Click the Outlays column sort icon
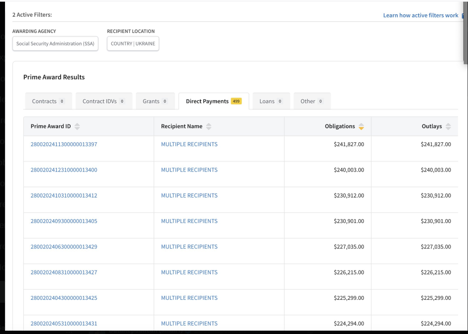Viewport: 468px width, 334px height. click(x=448, y=127)
